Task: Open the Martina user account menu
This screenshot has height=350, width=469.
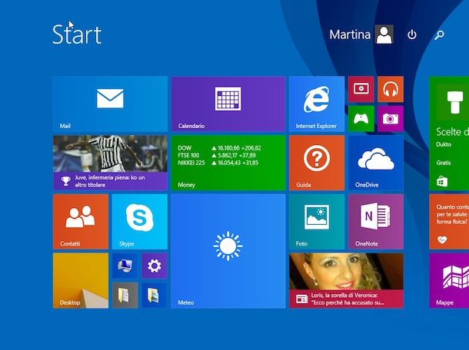Action: click(361, 35)
